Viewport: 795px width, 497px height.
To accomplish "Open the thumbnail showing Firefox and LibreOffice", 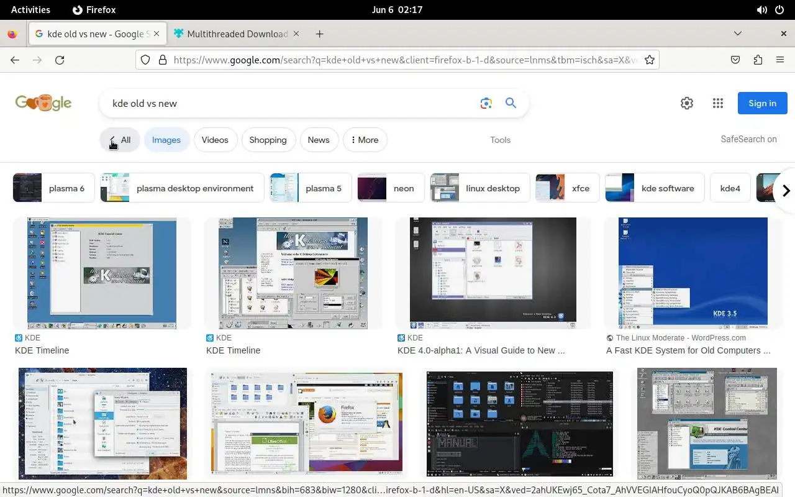I will 307,423.
